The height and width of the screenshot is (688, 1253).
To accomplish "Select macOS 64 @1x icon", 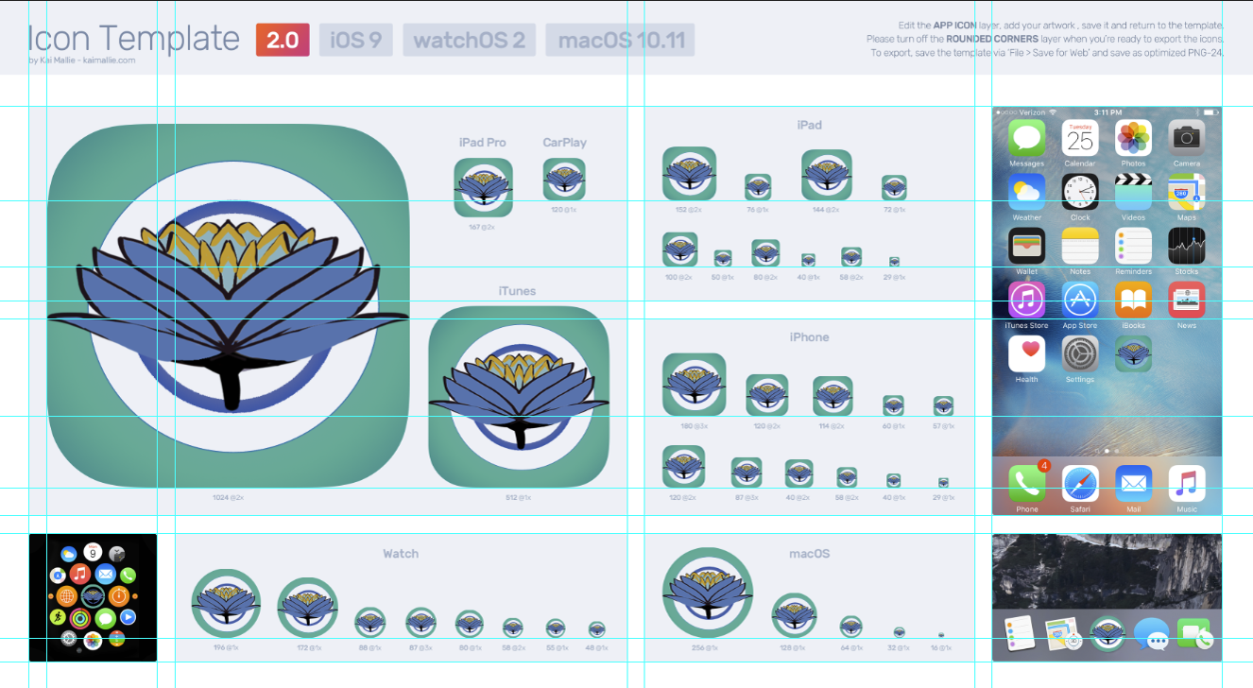I will (x=851, y=627).
